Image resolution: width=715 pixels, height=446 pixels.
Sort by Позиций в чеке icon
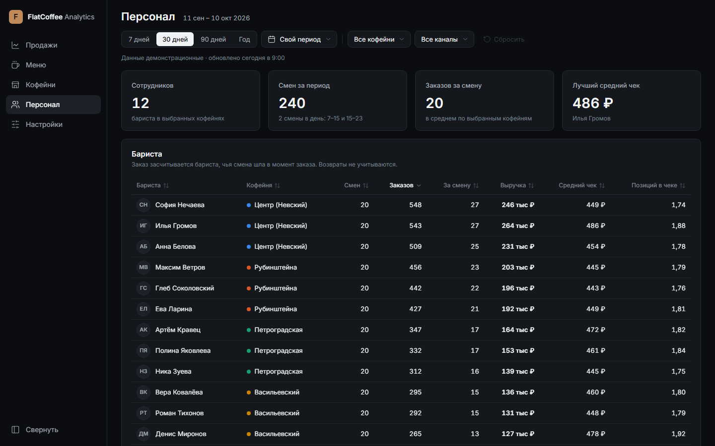683,185
